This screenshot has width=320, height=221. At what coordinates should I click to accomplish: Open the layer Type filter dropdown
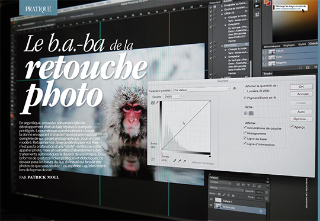(x=221, y=183)
